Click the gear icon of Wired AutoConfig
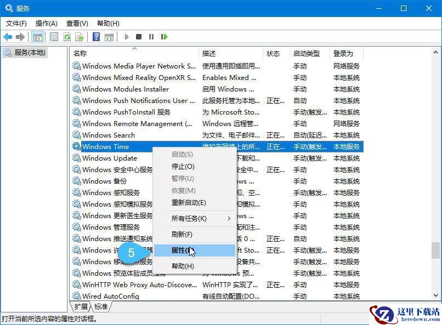Screen dimensions: 442x325 tap(76, 296)
